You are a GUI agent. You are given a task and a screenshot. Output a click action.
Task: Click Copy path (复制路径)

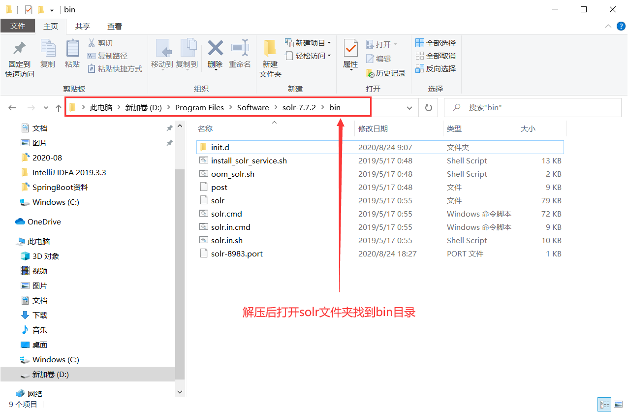[x=107, y=56]
